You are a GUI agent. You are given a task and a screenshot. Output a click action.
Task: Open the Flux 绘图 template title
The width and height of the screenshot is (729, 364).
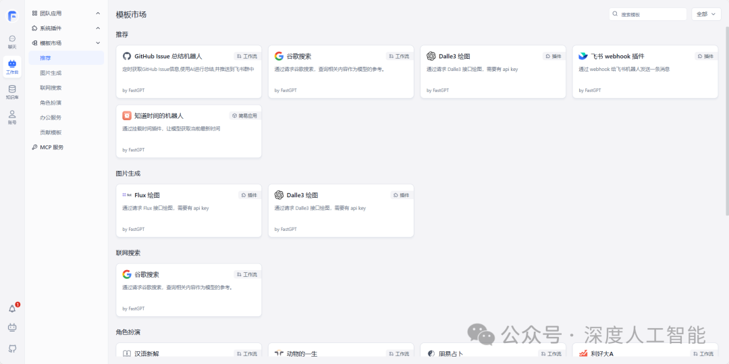click(x=147, y=195)
